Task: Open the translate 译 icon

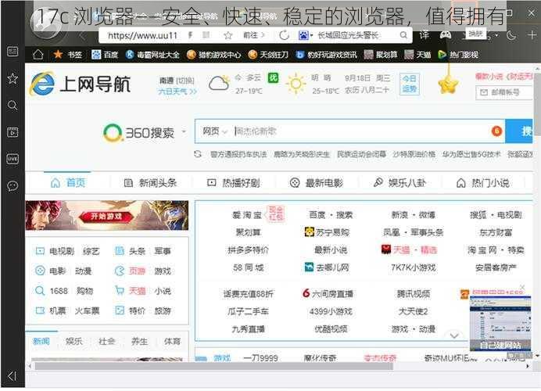Action: click(424, 35)
